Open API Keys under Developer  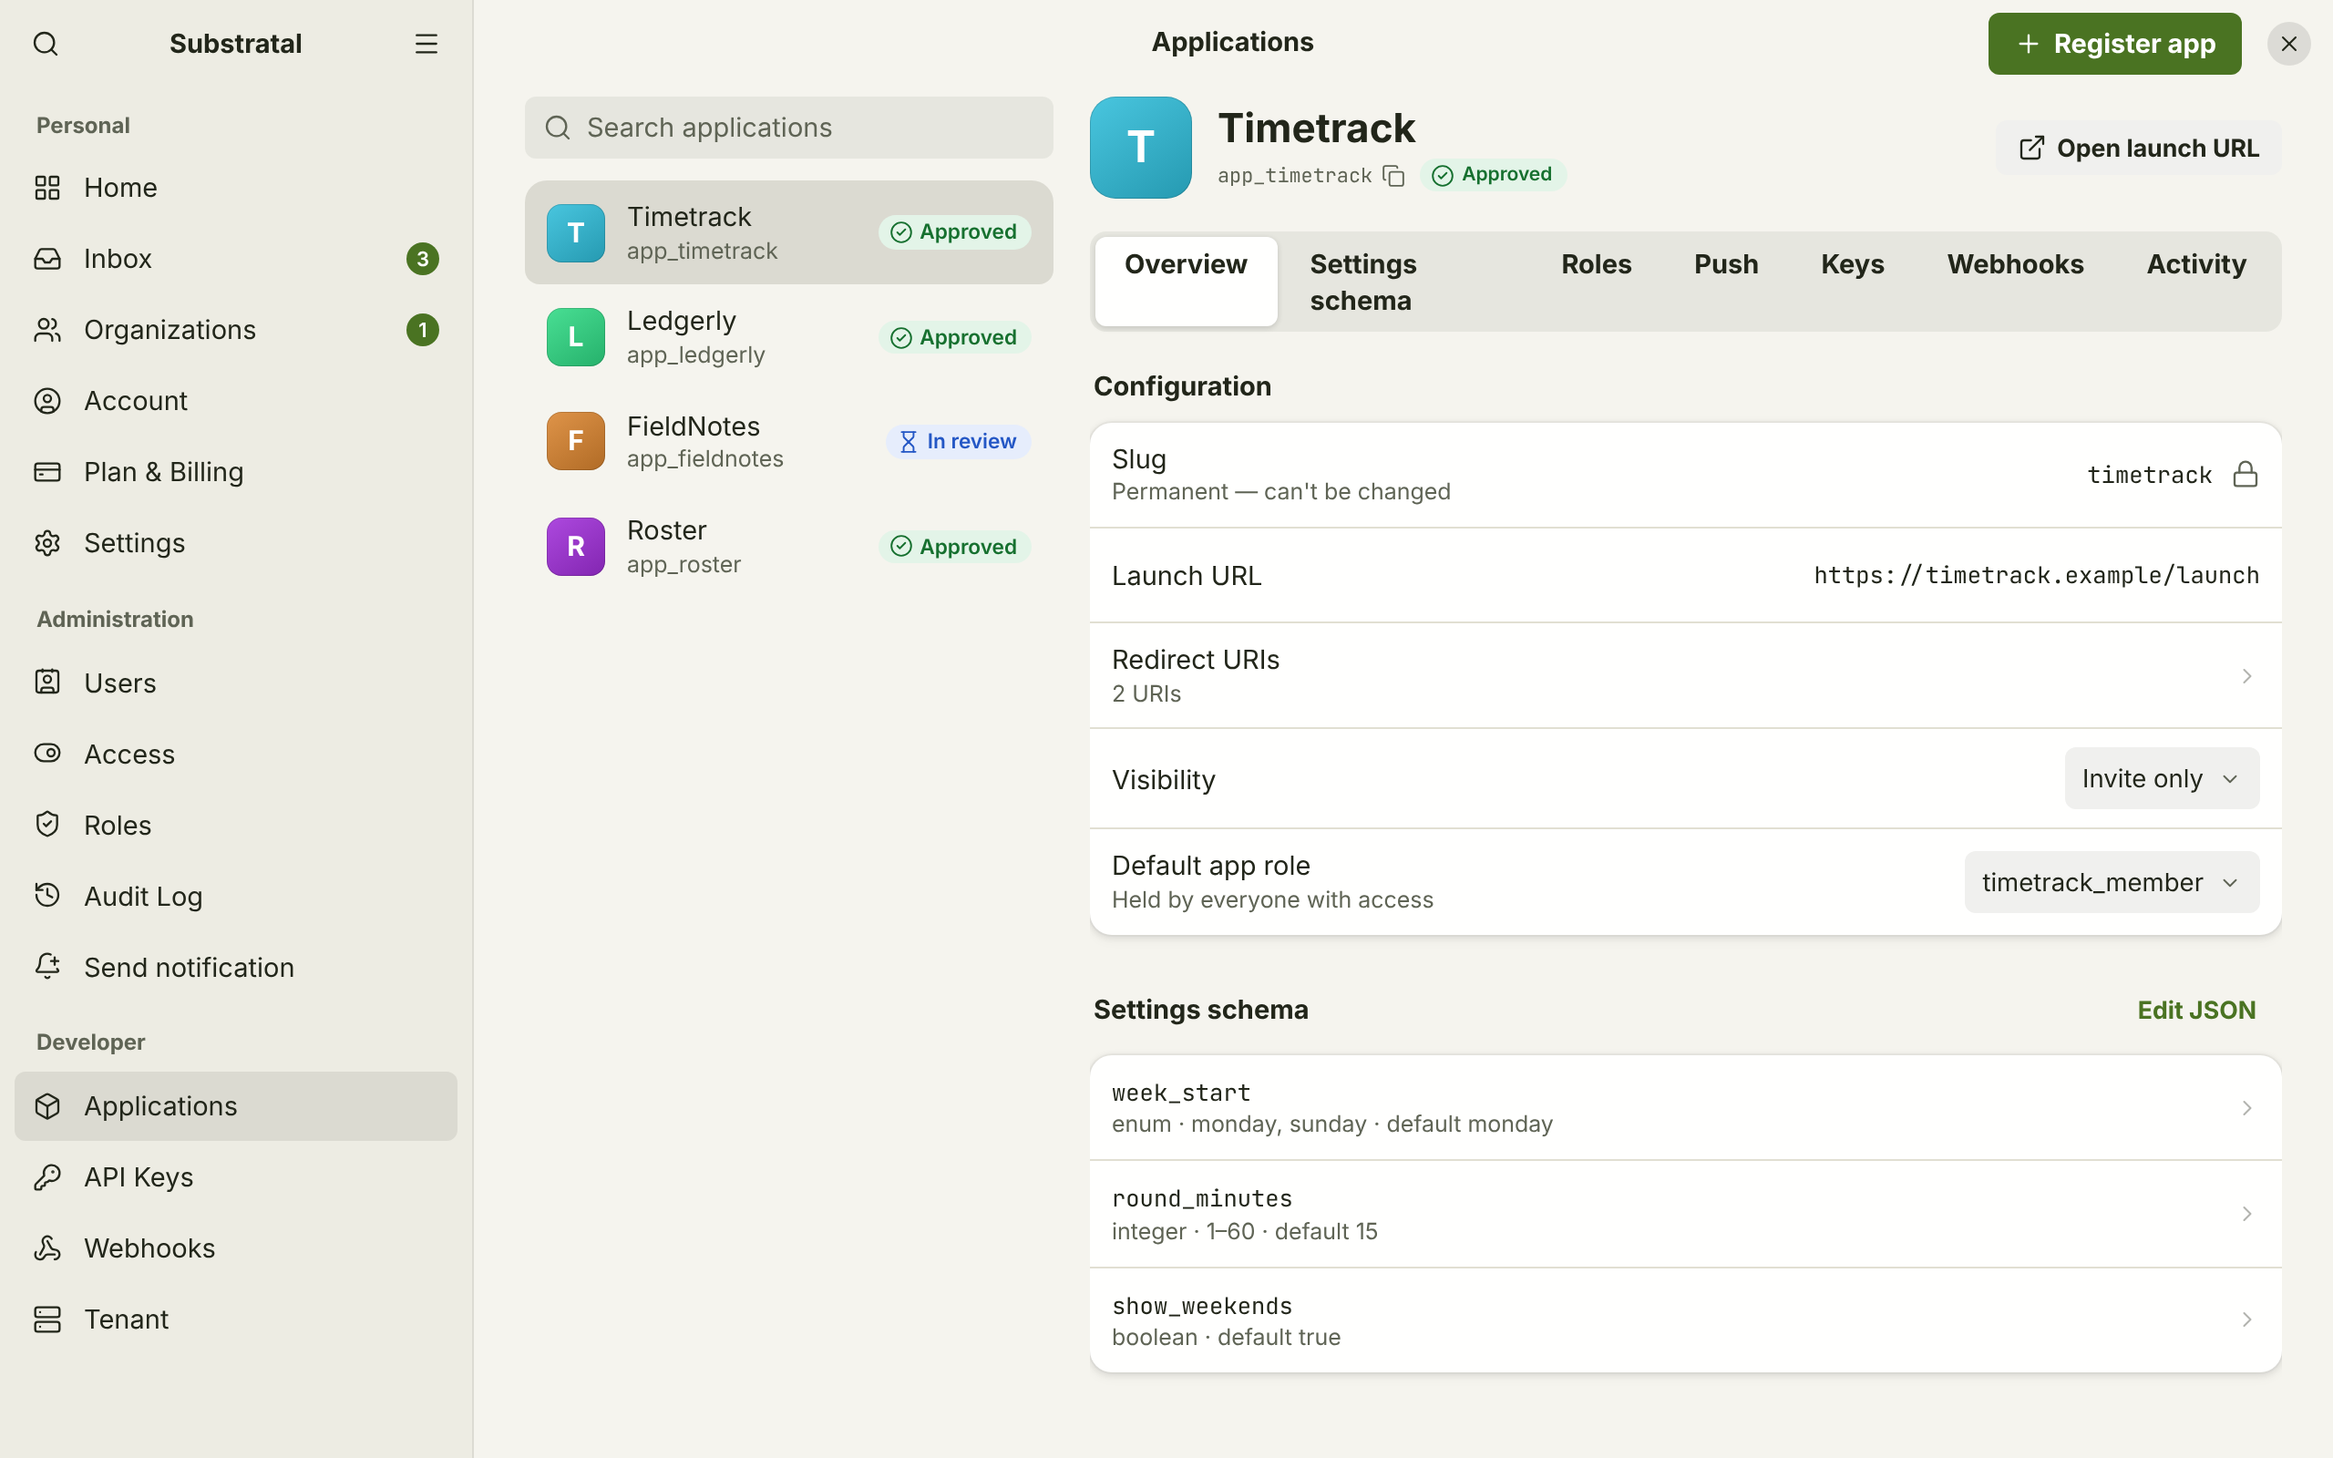pyautogui.click(x=236, y=1177)
